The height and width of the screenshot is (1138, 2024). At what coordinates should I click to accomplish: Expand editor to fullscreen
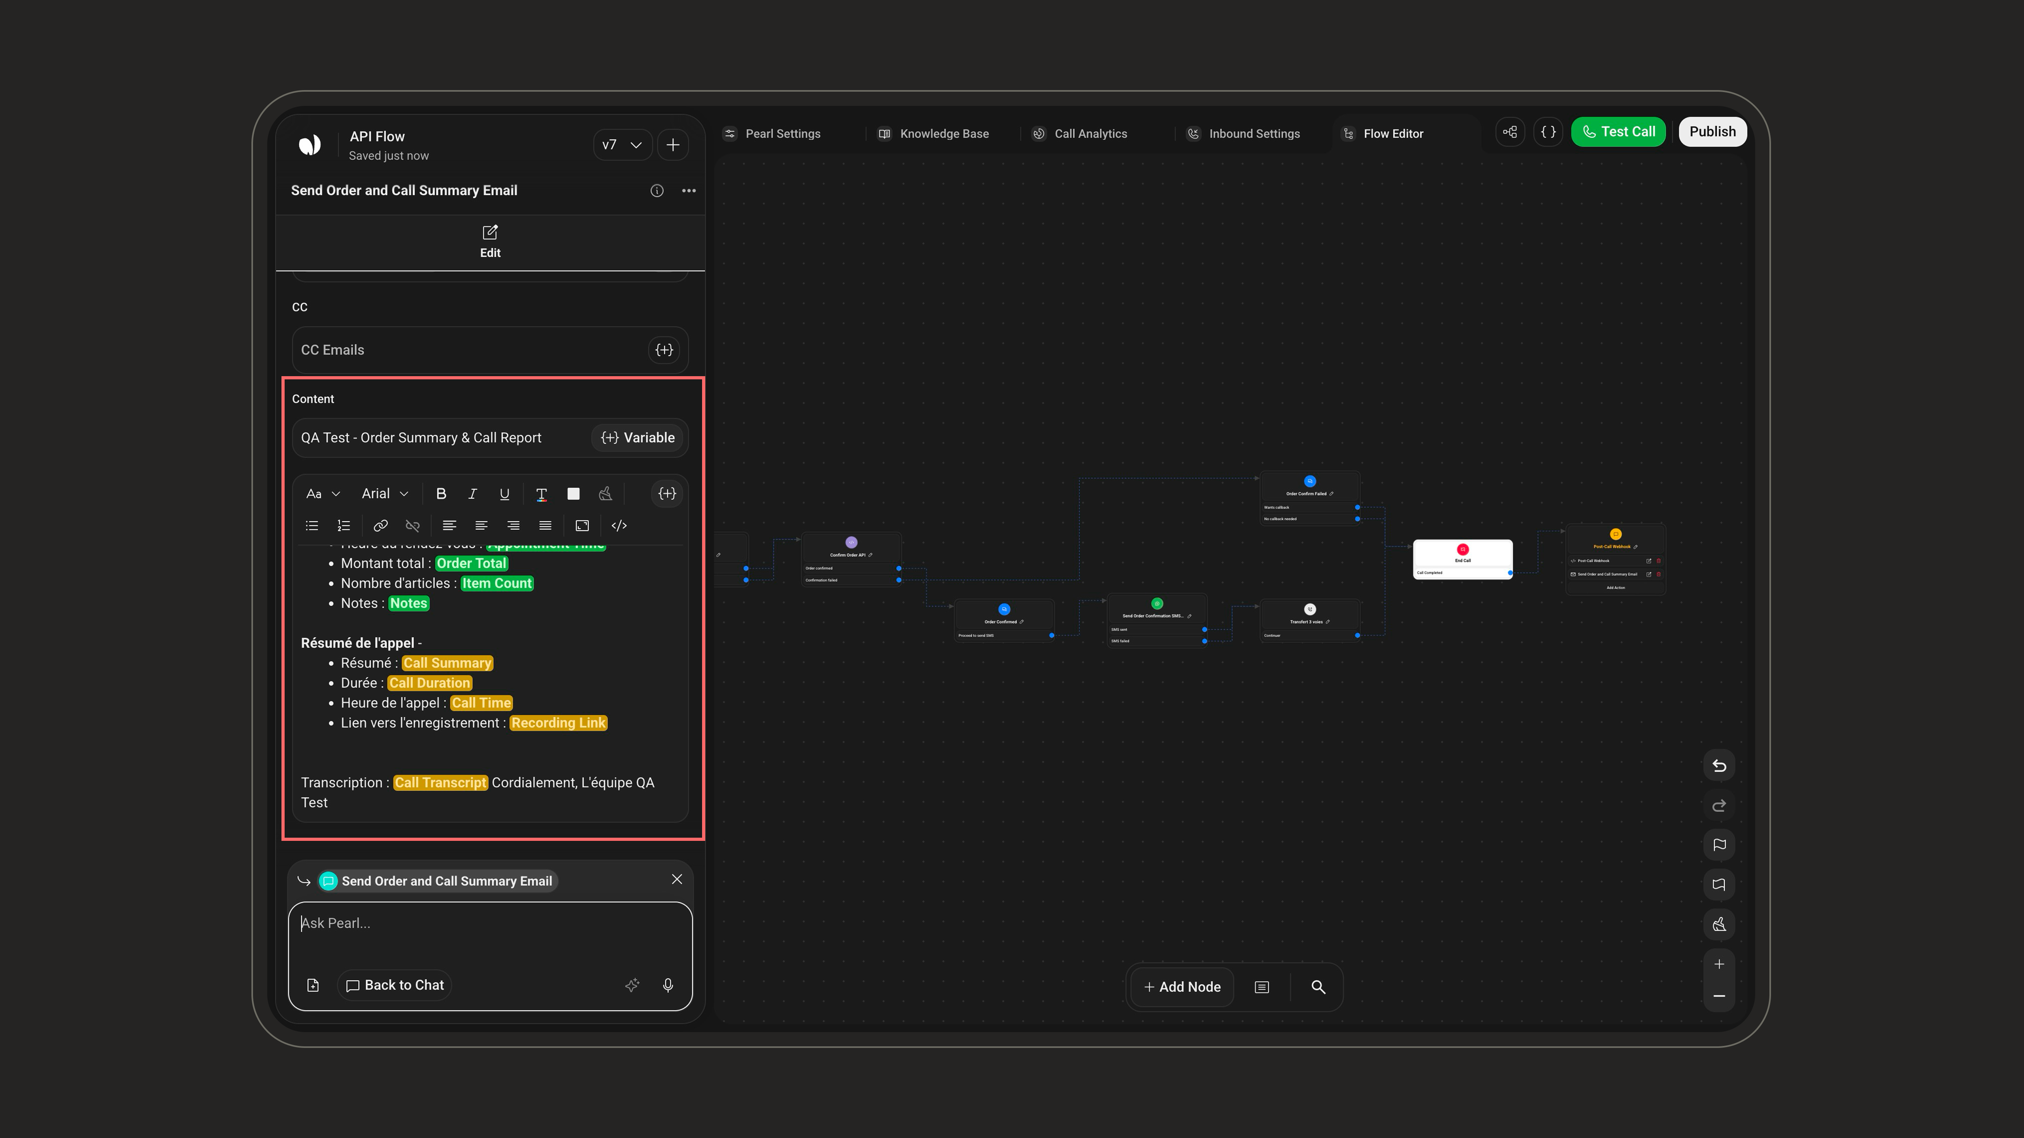coord(582,526)
